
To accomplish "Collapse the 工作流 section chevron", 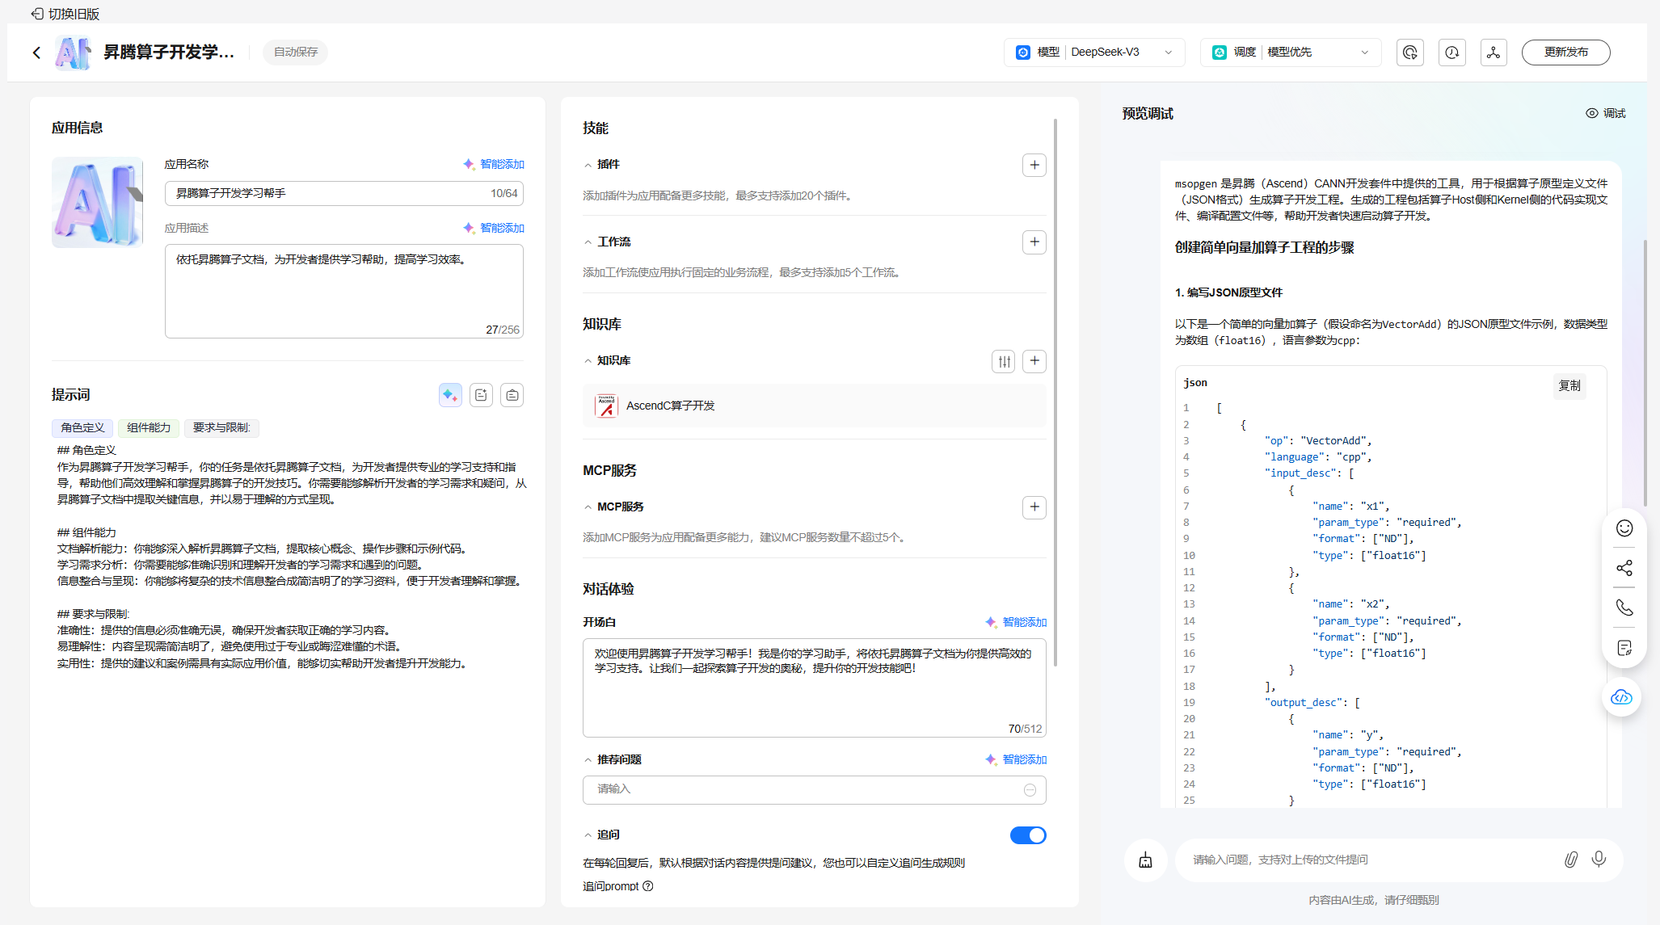I will click(x=588, y=242).
